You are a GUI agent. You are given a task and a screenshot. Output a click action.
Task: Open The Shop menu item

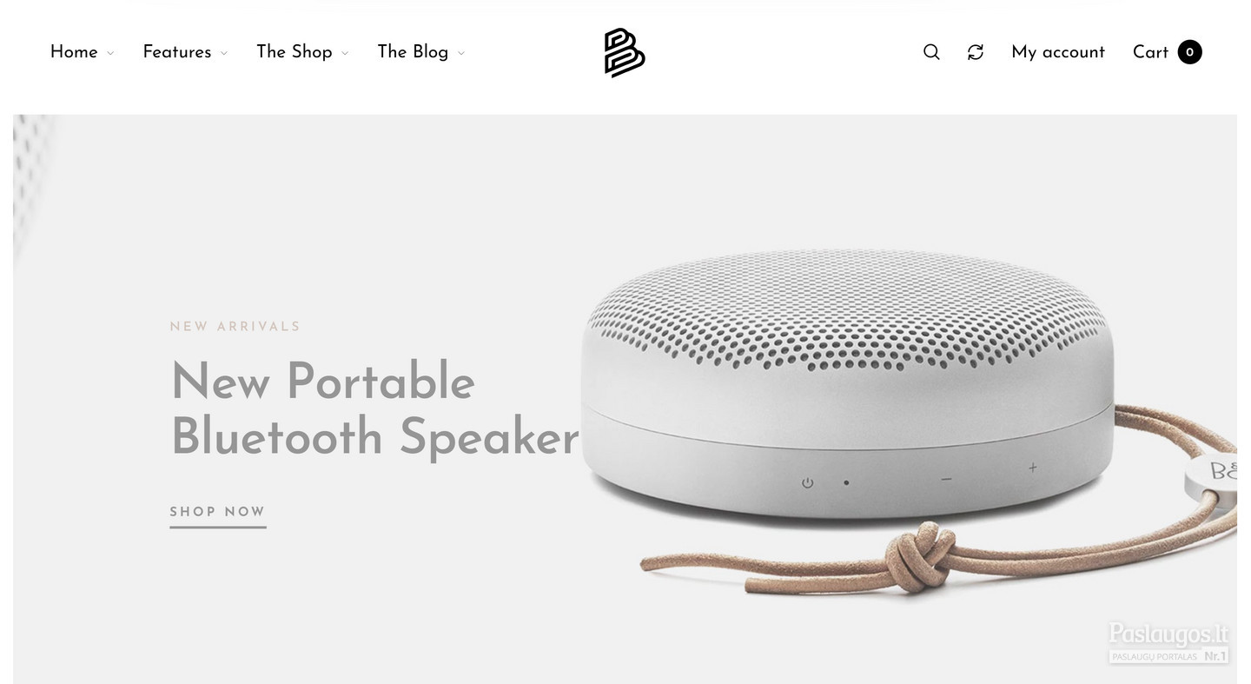coord(295,52)
